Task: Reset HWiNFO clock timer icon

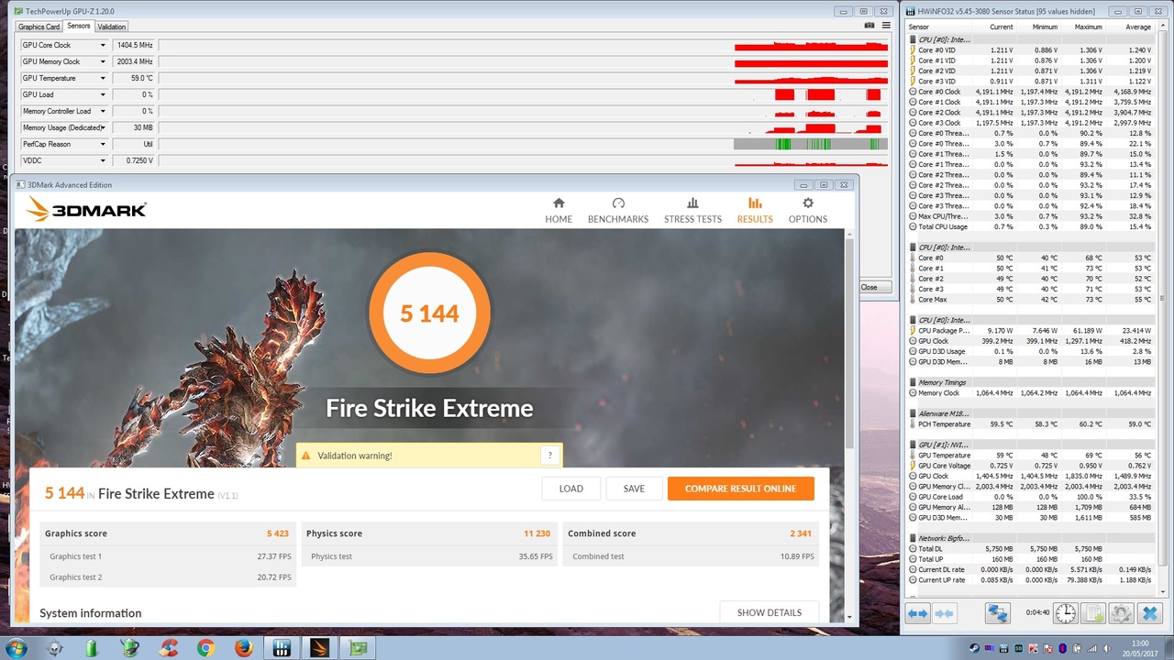Action: (1065, 613)
